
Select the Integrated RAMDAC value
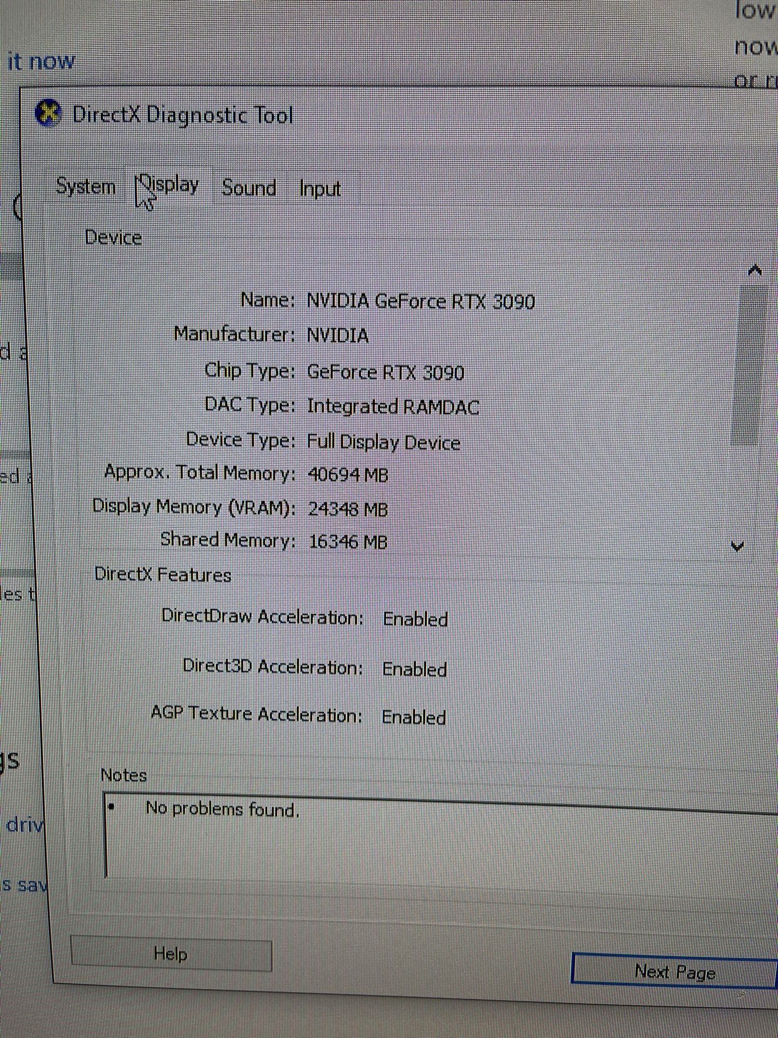click(x=393, y=407)
